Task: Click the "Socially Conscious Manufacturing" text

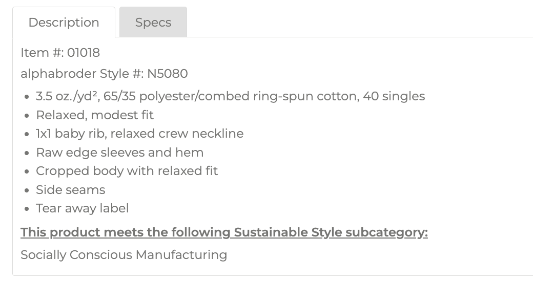Action: coord(124,255)
